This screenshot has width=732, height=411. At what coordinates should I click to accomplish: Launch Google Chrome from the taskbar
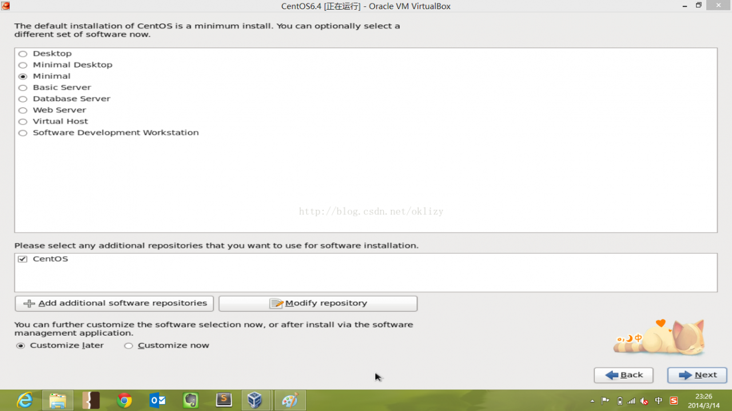coord(124,401)
